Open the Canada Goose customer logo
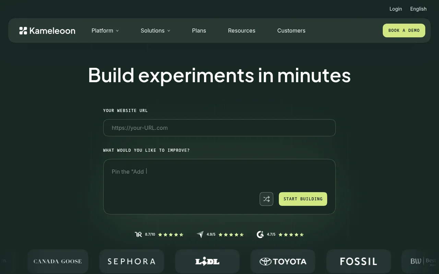 pos(58,261)
